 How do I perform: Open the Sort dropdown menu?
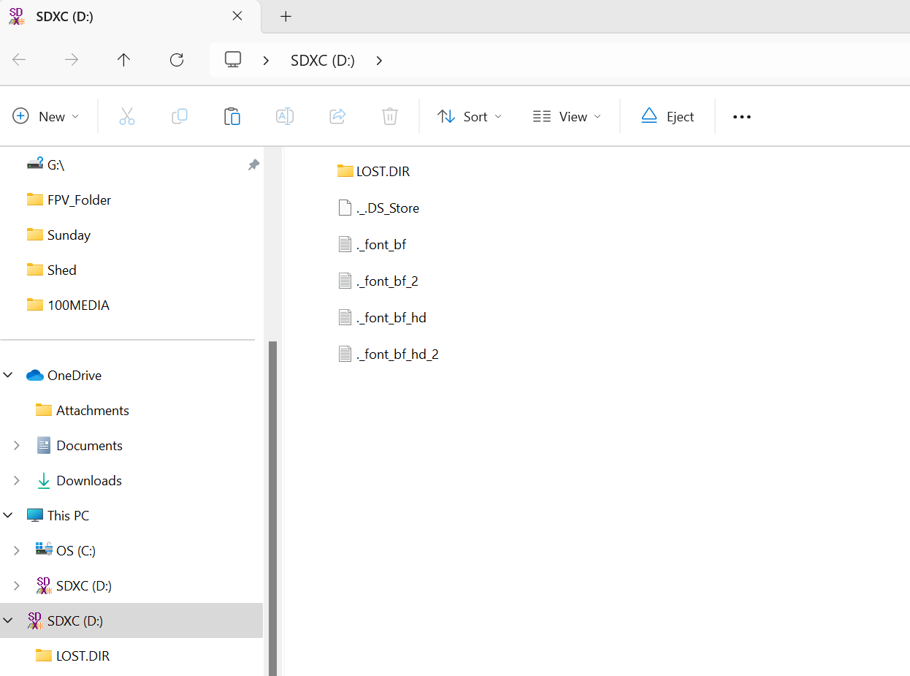click(x=470, y=116)
